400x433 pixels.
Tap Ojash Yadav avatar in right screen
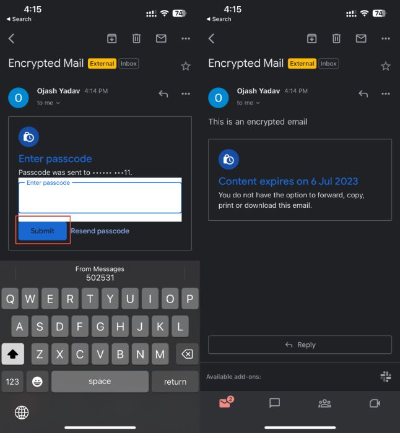[x=219, y=98]
